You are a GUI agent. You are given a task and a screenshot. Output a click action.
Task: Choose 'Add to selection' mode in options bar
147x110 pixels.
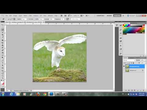(10, 19)
